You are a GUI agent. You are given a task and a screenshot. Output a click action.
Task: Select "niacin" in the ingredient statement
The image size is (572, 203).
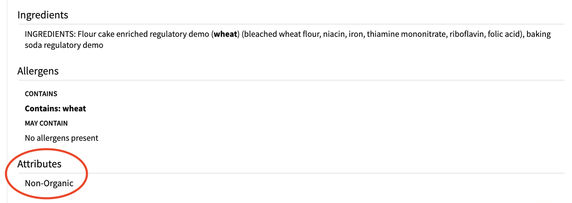point(333,34)
